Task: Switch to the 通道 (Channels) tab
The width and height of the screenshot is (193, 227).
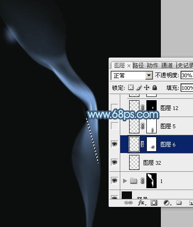Action: click(x=167, y=66)
